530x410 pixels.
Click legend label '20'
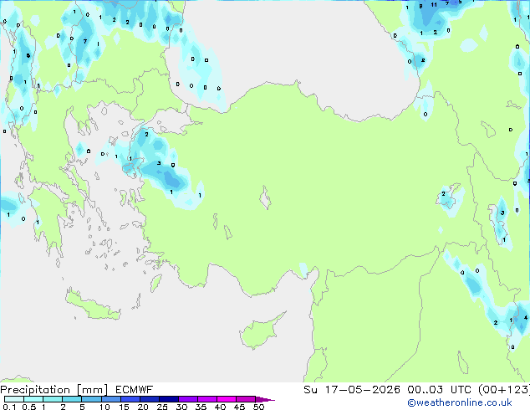tap(143, 407)
